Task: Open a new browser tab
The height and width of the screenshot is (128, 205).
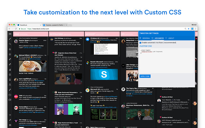Action: pyautogui.click(x=70, y=25)
